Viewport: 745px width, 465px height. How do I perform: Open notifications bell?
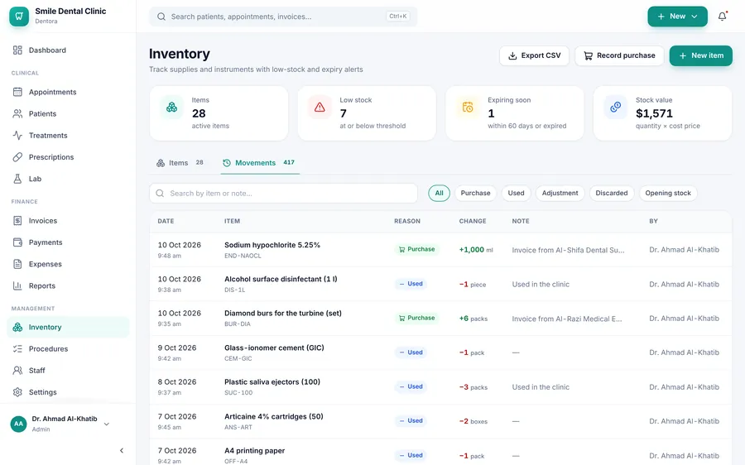(722, 17)
